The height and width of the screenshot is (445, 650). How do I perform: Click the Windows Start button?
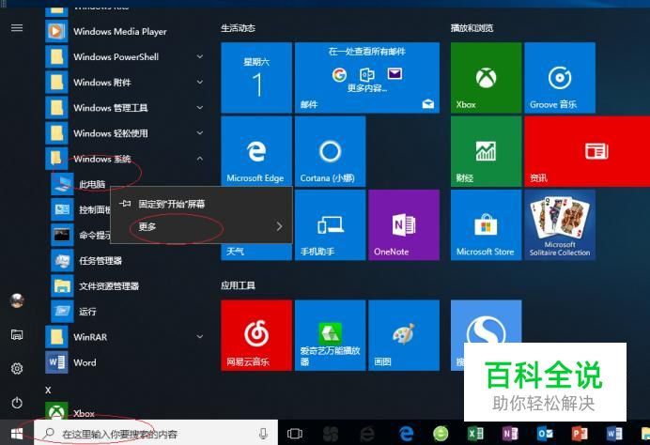(x=17, y=434)
